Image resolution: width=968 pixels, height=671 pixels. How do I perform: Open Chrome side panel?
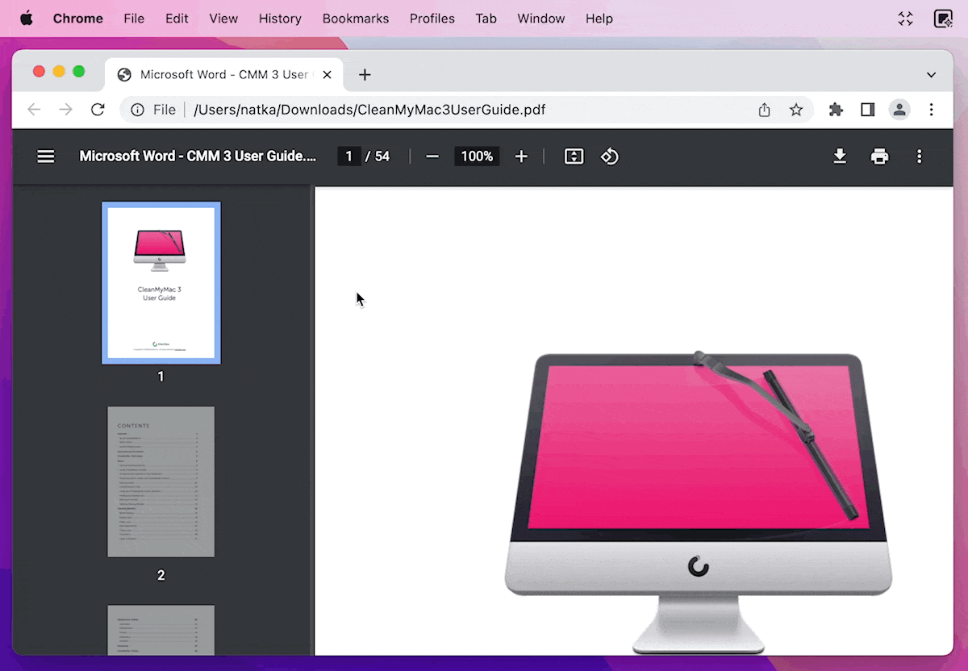click(x=868, y=110)
